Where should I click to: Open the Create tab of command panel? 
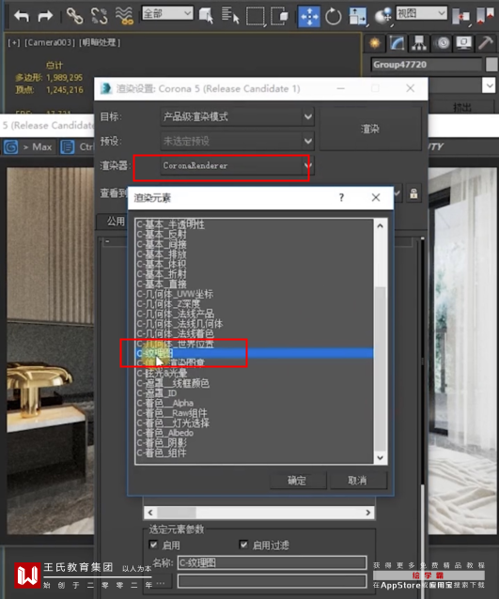pos(375,43)
